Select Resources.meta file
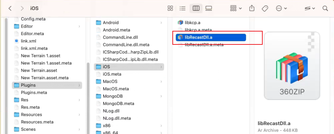The image size is (334, 134). (47, 122)
